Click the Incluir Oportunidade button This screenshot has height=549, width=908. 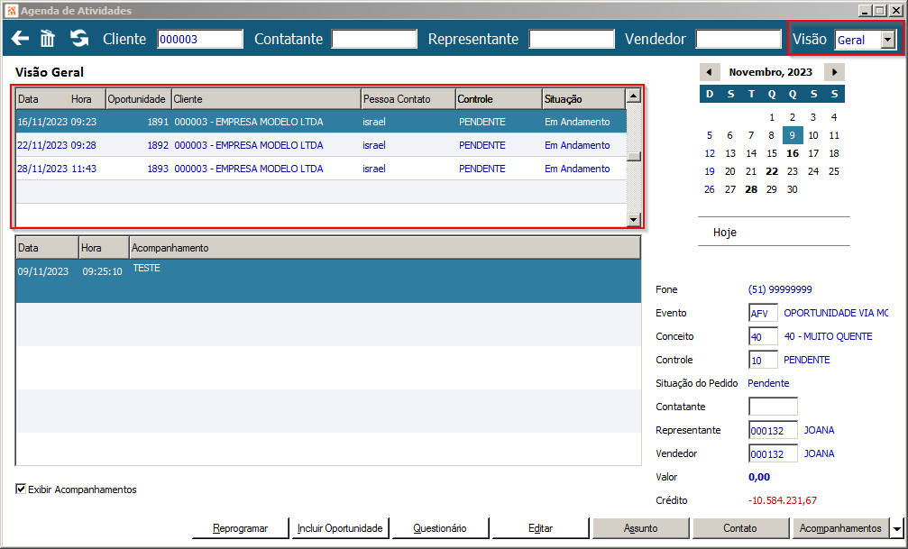click(x=340, y=528)
